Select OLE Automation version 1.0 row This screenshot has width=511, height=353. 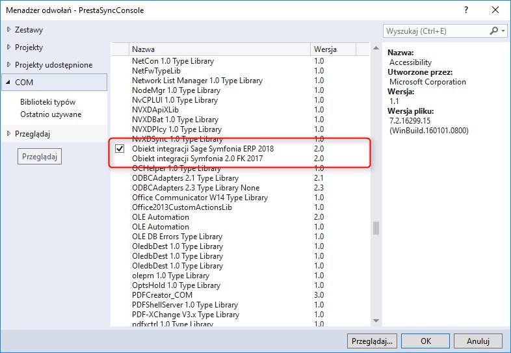241,227
